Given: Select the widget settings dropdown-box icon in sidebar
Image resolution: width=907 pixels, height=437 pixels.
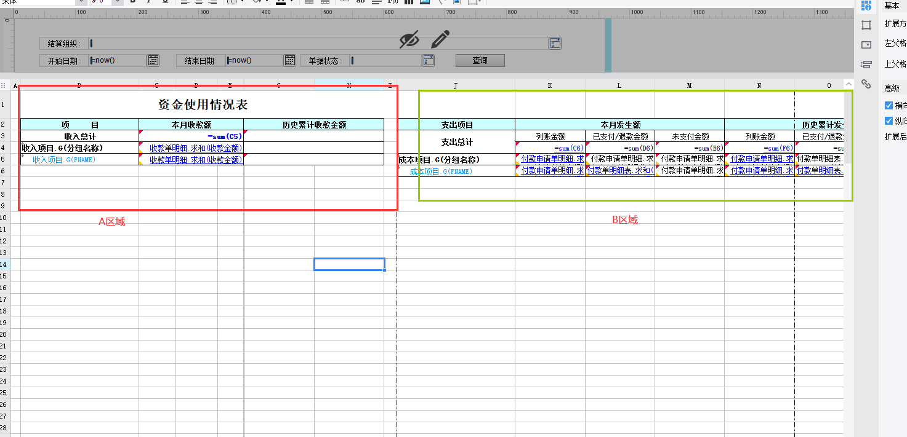Looking at the screenshot, I should pos(866,45).
